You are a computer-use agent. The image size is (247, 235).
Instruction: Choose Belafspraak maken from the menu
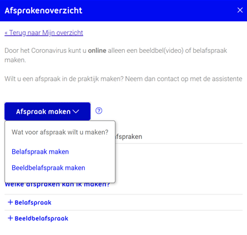point(40,152)
